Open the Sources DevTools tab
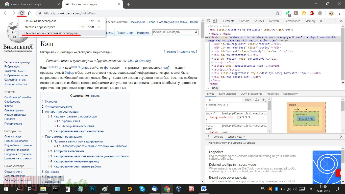The height and width of the screenshot is (194, 345). click(259, 21)
